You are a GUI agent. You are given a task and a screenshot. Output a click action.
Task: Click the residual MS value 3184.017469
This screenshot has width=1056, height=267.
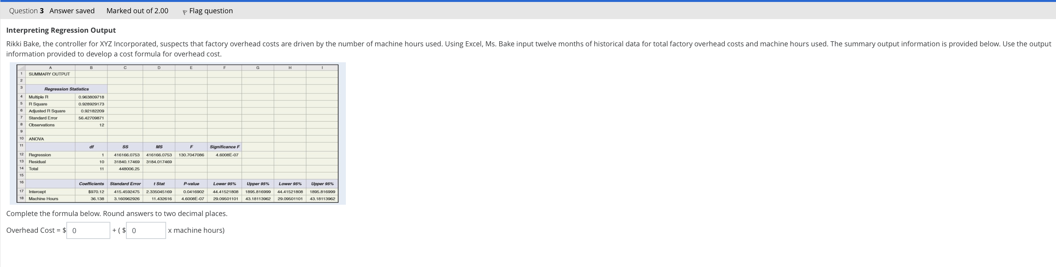(x=159, y=162)
